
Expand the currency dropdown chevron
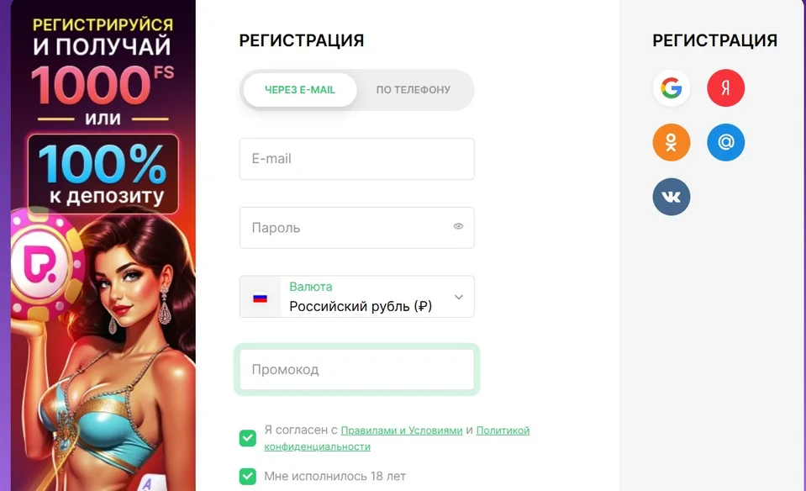click(x=459, y=297)
